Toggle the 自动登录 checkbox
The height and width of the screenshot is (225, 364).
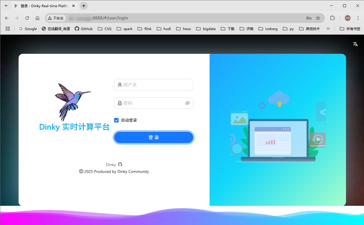[x=116, y=120]
